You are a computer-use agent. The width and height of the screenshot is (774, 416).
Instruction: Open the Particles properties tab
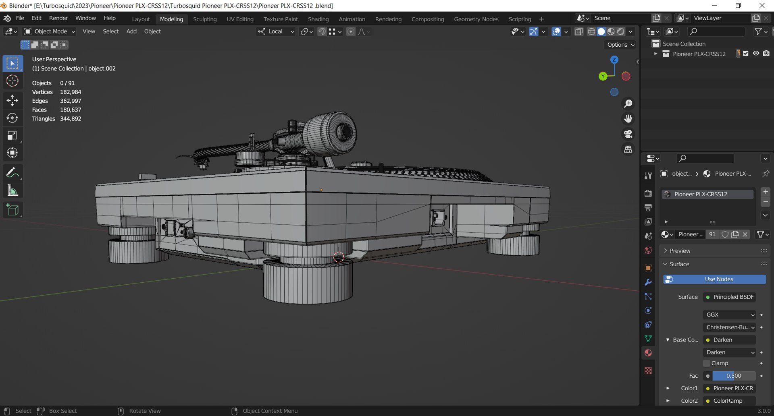(x=648, y=296)
